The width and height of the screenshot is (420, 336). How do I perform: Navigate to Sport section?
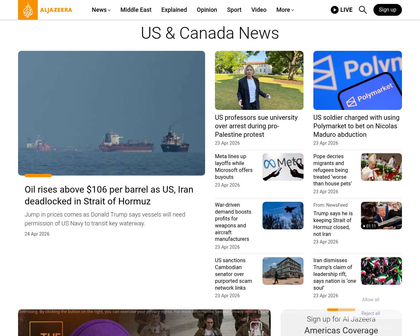click(234, 10)
